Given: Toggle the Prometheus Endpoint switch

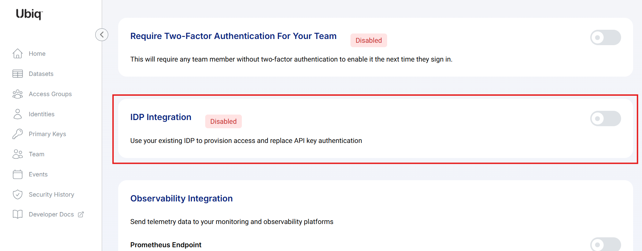Looking at the screenshot, I should (x=605, y=244).
